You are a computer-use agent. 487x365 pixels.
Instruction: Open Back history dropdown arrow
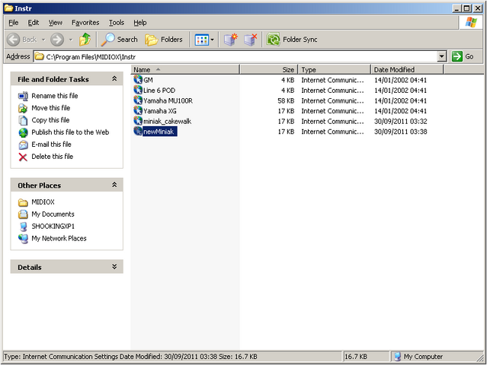(x=43, y=40)
